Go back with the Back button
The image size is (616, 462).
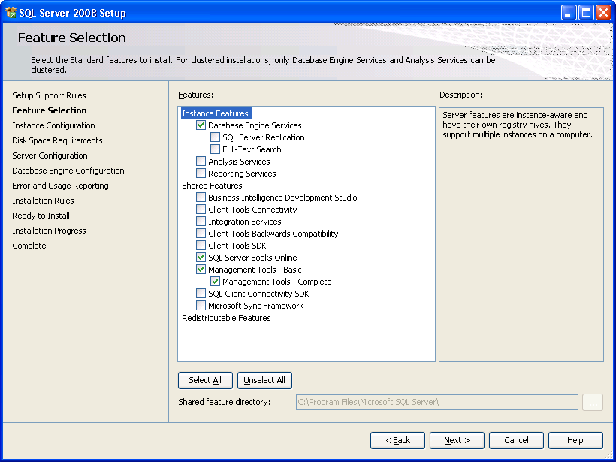pyautogui.click(x=397, y=440)
